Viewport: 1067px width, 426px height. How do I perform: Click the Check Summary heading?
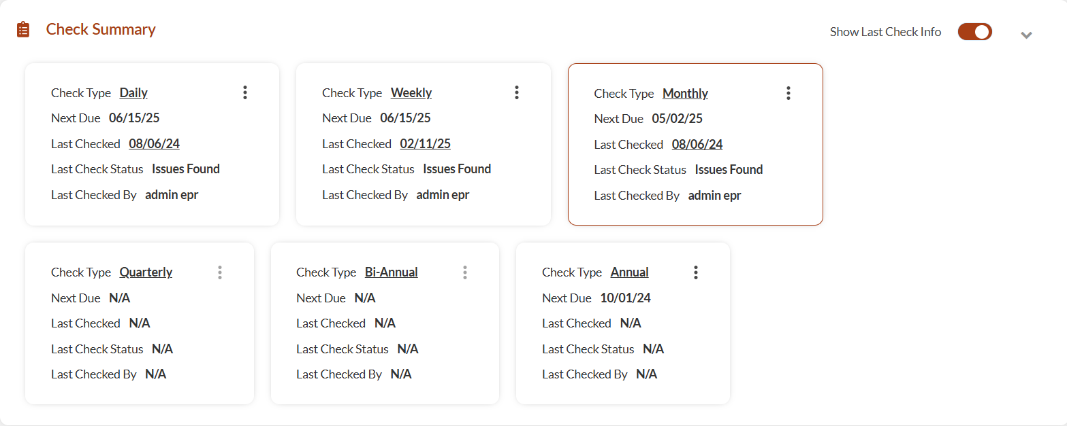(x=101, y=29)
